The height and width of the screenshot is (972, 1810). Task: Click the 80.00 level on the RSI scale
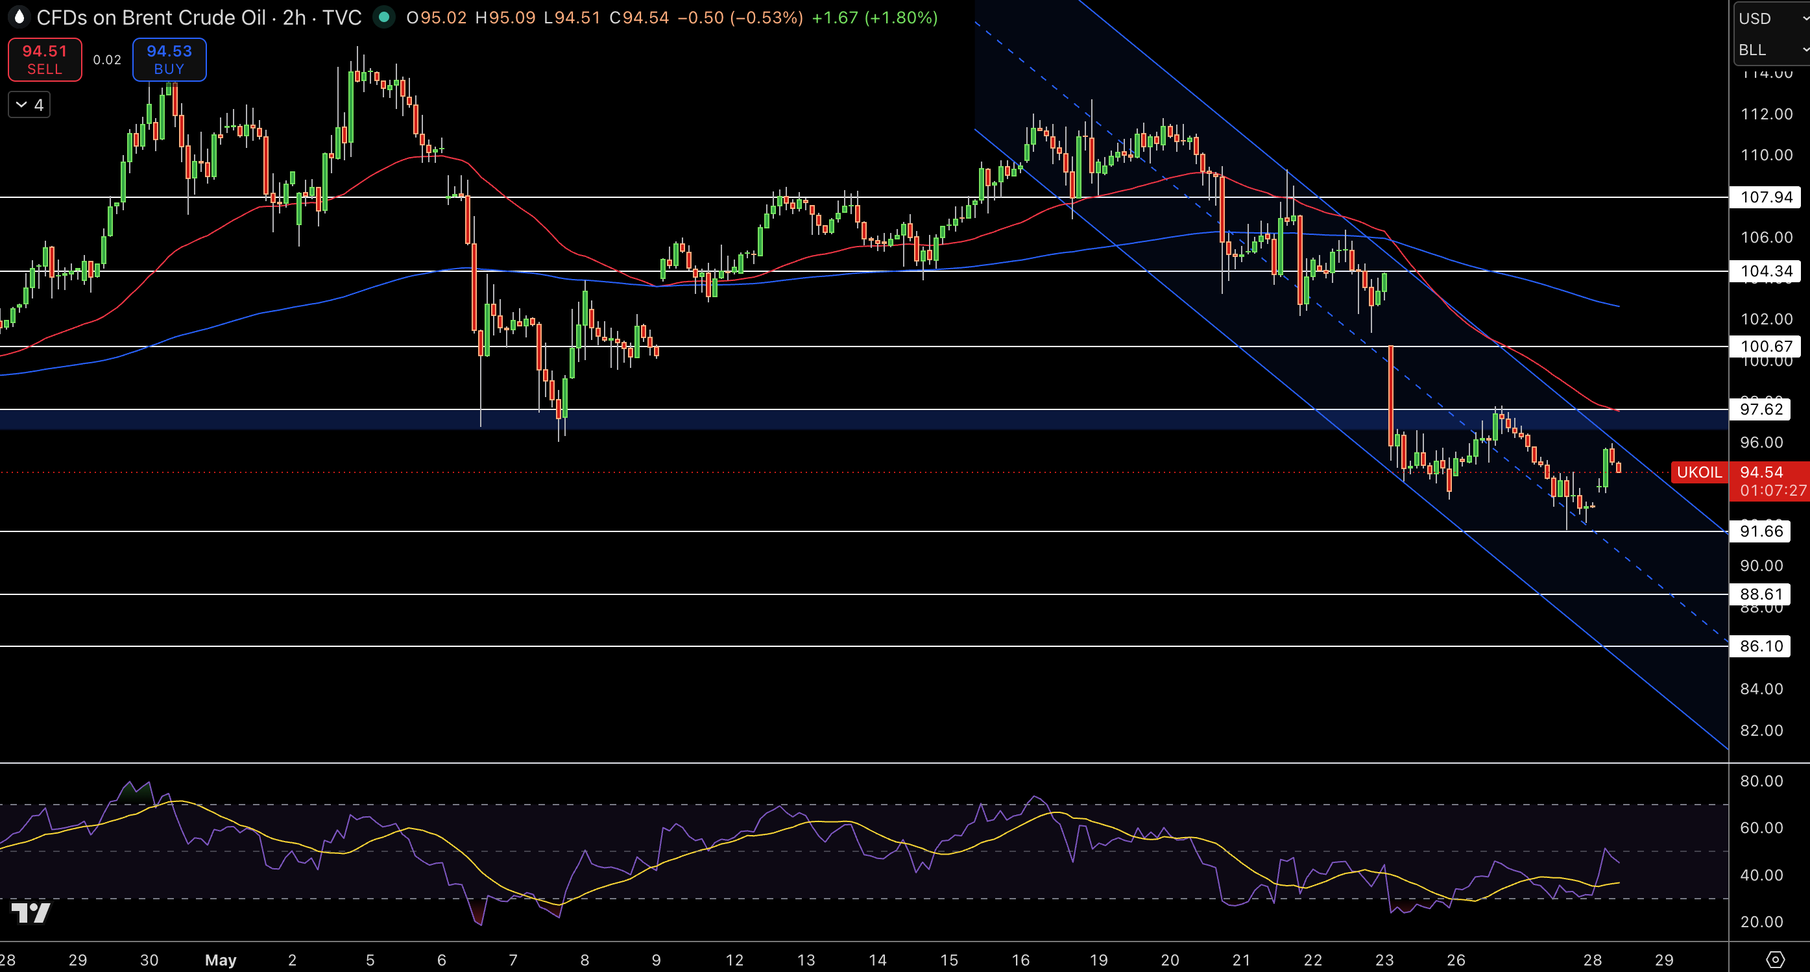[x=1761, y=781]
